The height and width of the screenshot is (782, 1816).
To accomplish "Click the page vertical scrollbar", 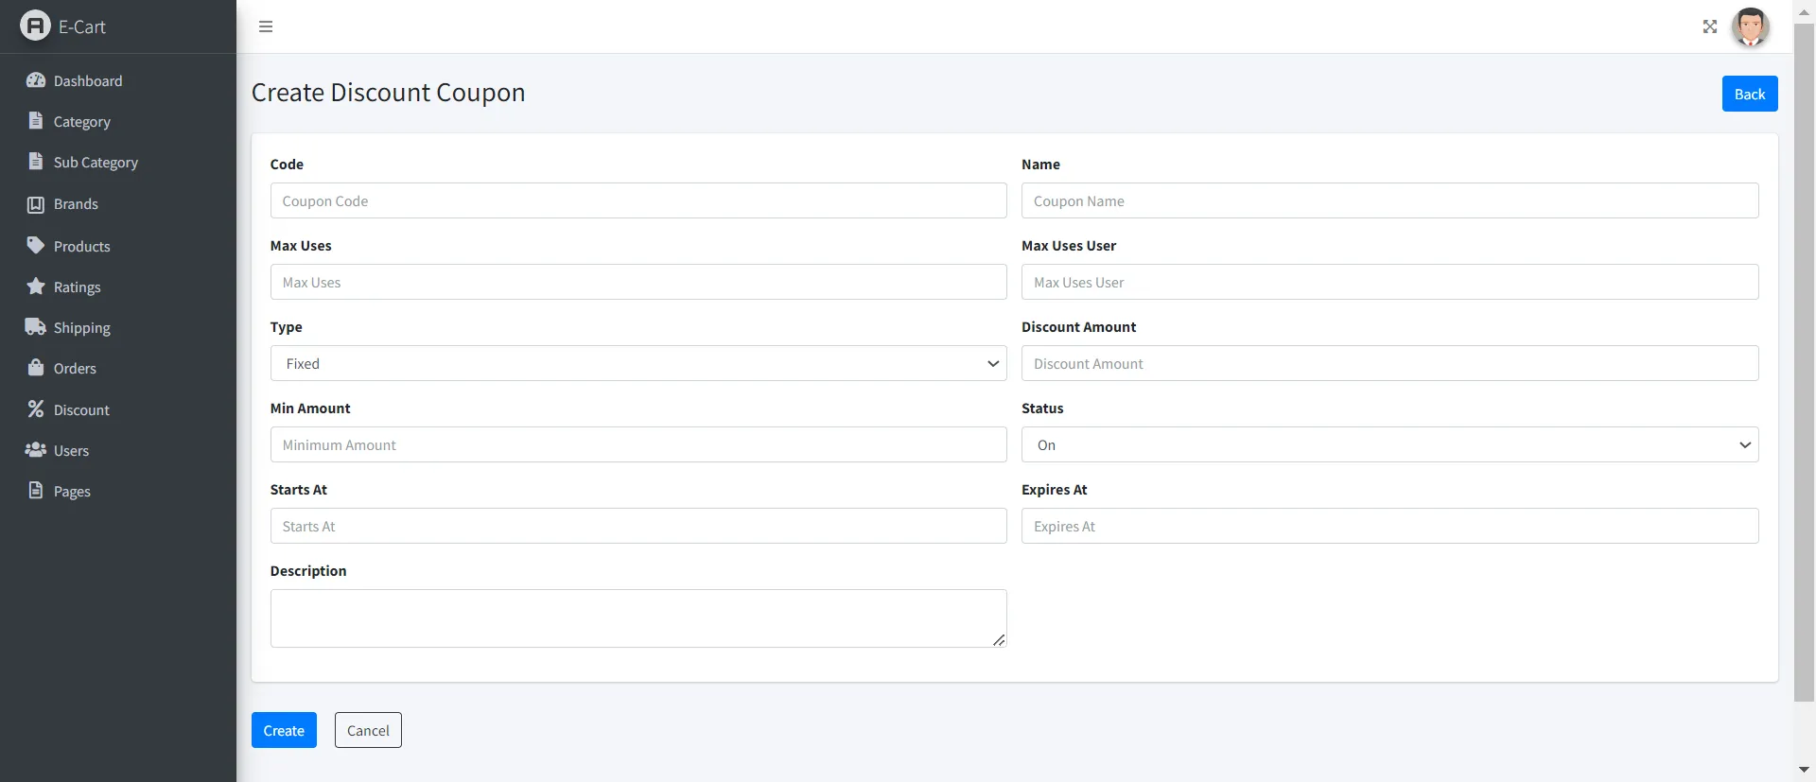I will [x=1804, y=359].
